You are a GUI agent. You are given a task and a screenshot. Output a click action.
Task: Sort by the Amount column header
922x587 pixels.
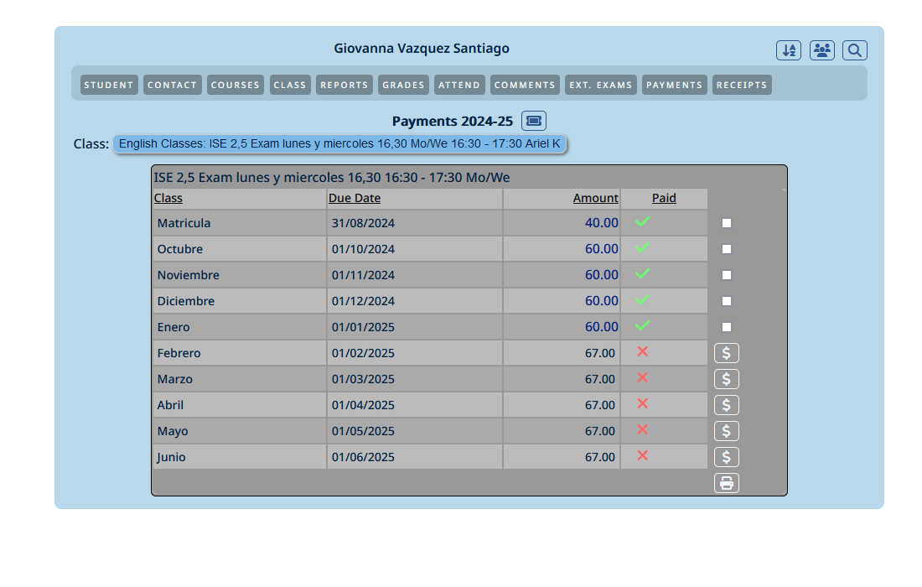point(596,198)
